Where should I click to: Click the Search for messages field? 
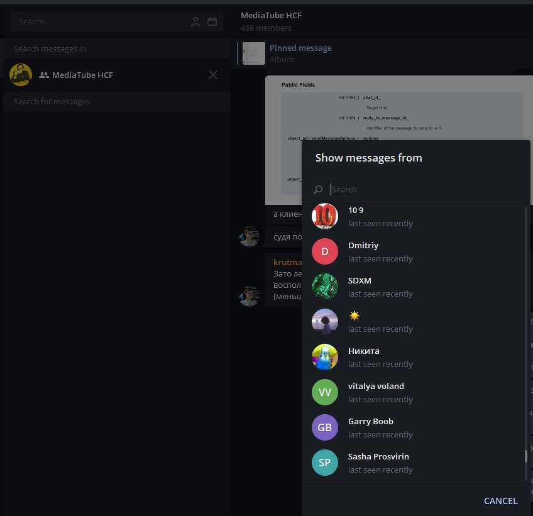pyautogui.click(x=116, y=101)
